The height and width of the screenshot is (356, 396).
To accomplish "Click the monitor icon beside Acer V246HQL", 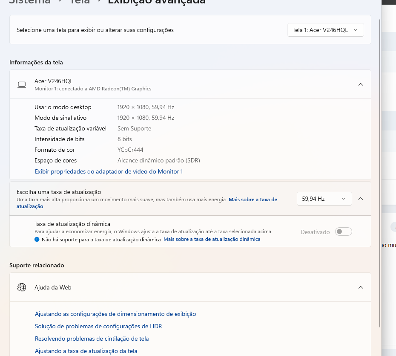I will [22, 84].
